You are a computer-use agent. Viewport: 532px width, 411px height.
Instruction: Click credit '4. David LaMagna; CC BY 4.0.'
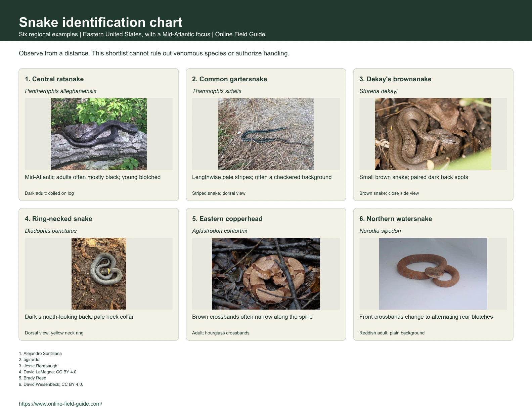click(x=48, y=372)
